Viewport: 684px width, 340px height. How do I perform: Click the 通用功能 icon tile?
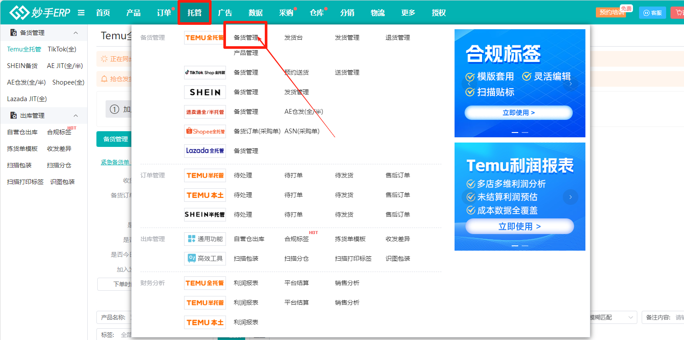[x=205, y=239]
